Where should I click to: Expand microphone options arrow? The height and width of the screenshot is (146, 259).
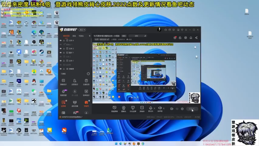(154, 108)
